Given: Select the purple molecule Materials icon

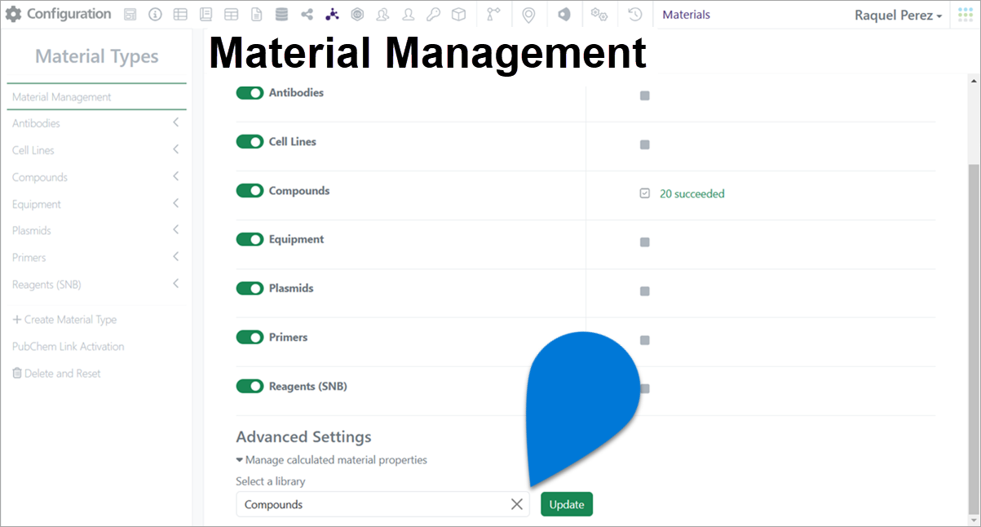Looking at the screenshot, I should [x=332, y=15].
